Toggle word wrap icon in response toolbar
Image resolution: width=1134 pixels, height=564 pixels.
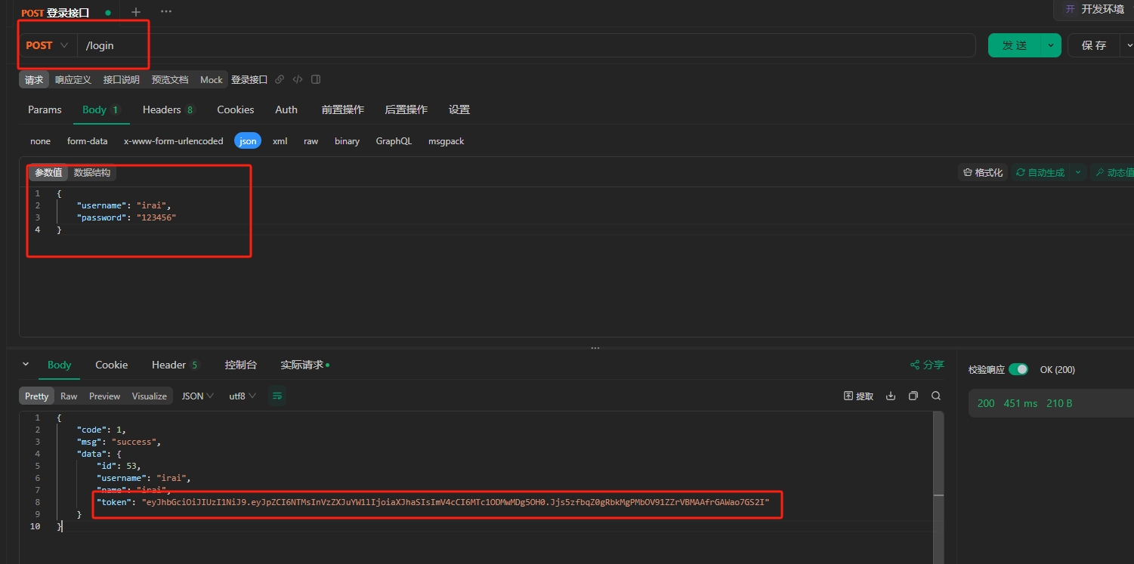(277, 396)
